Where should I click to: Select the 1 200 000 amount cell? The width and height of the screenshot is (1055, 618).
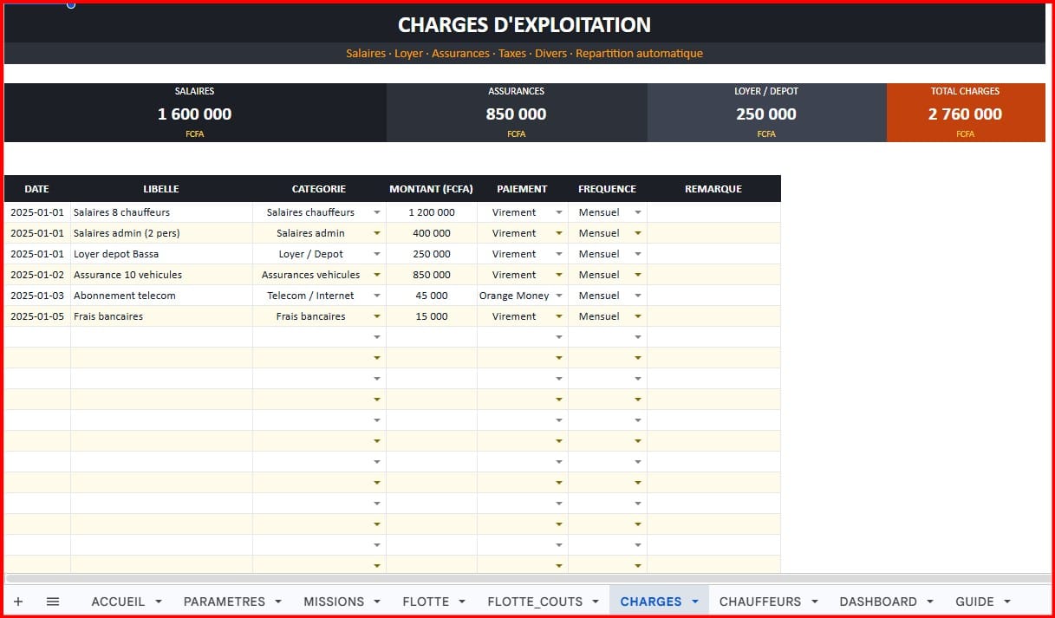click(432, 212)
